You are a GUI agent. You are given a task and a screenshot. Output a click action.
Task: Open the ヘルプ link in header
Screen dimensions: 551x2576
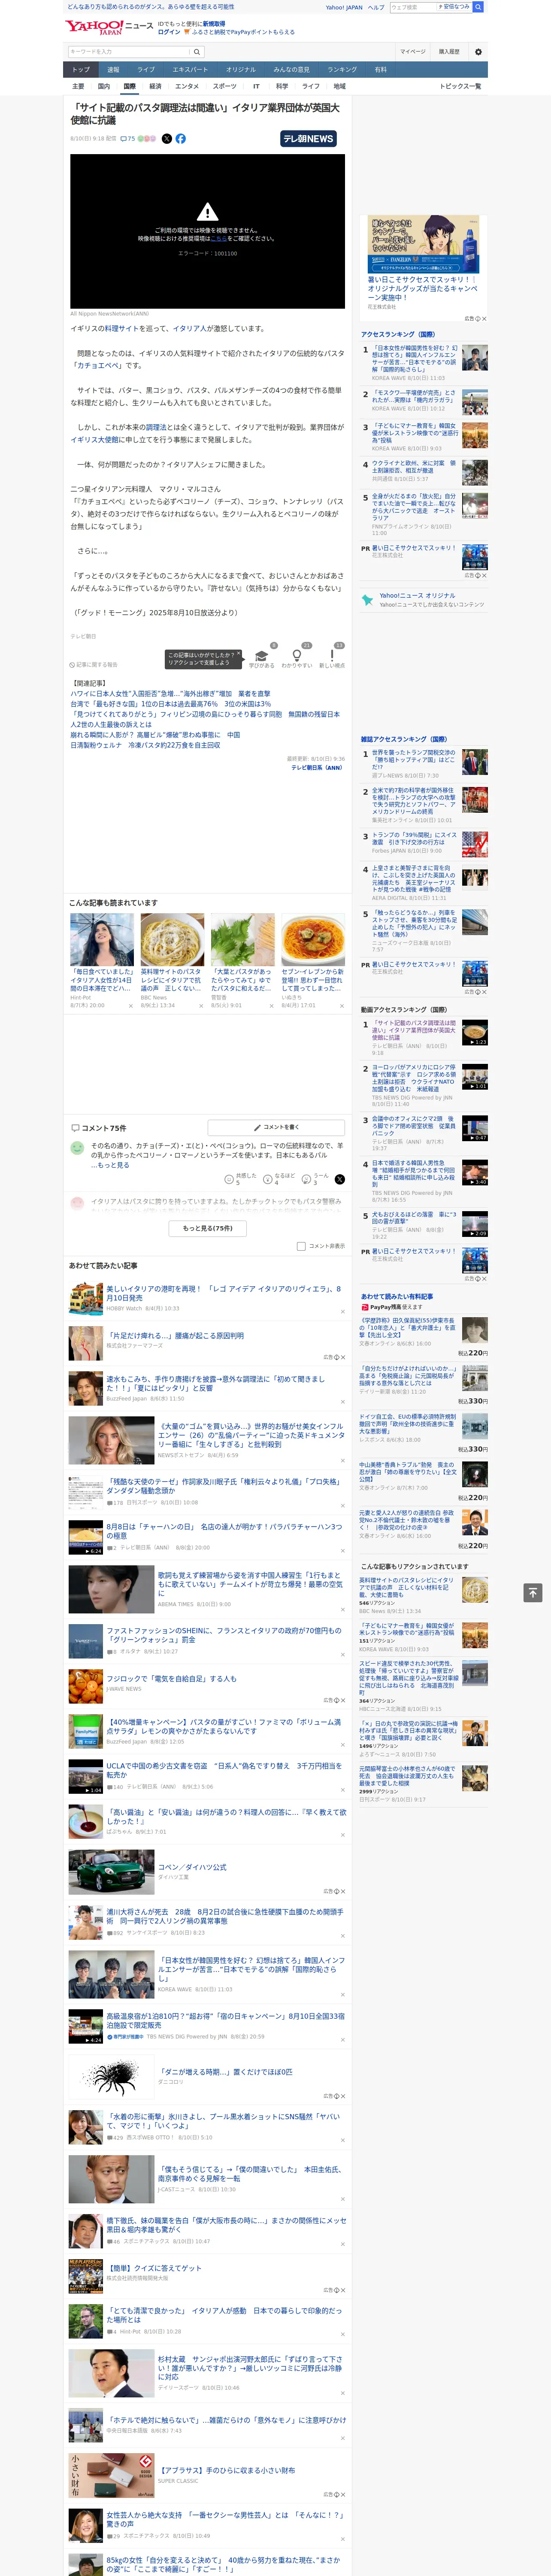tap(376, 7)
